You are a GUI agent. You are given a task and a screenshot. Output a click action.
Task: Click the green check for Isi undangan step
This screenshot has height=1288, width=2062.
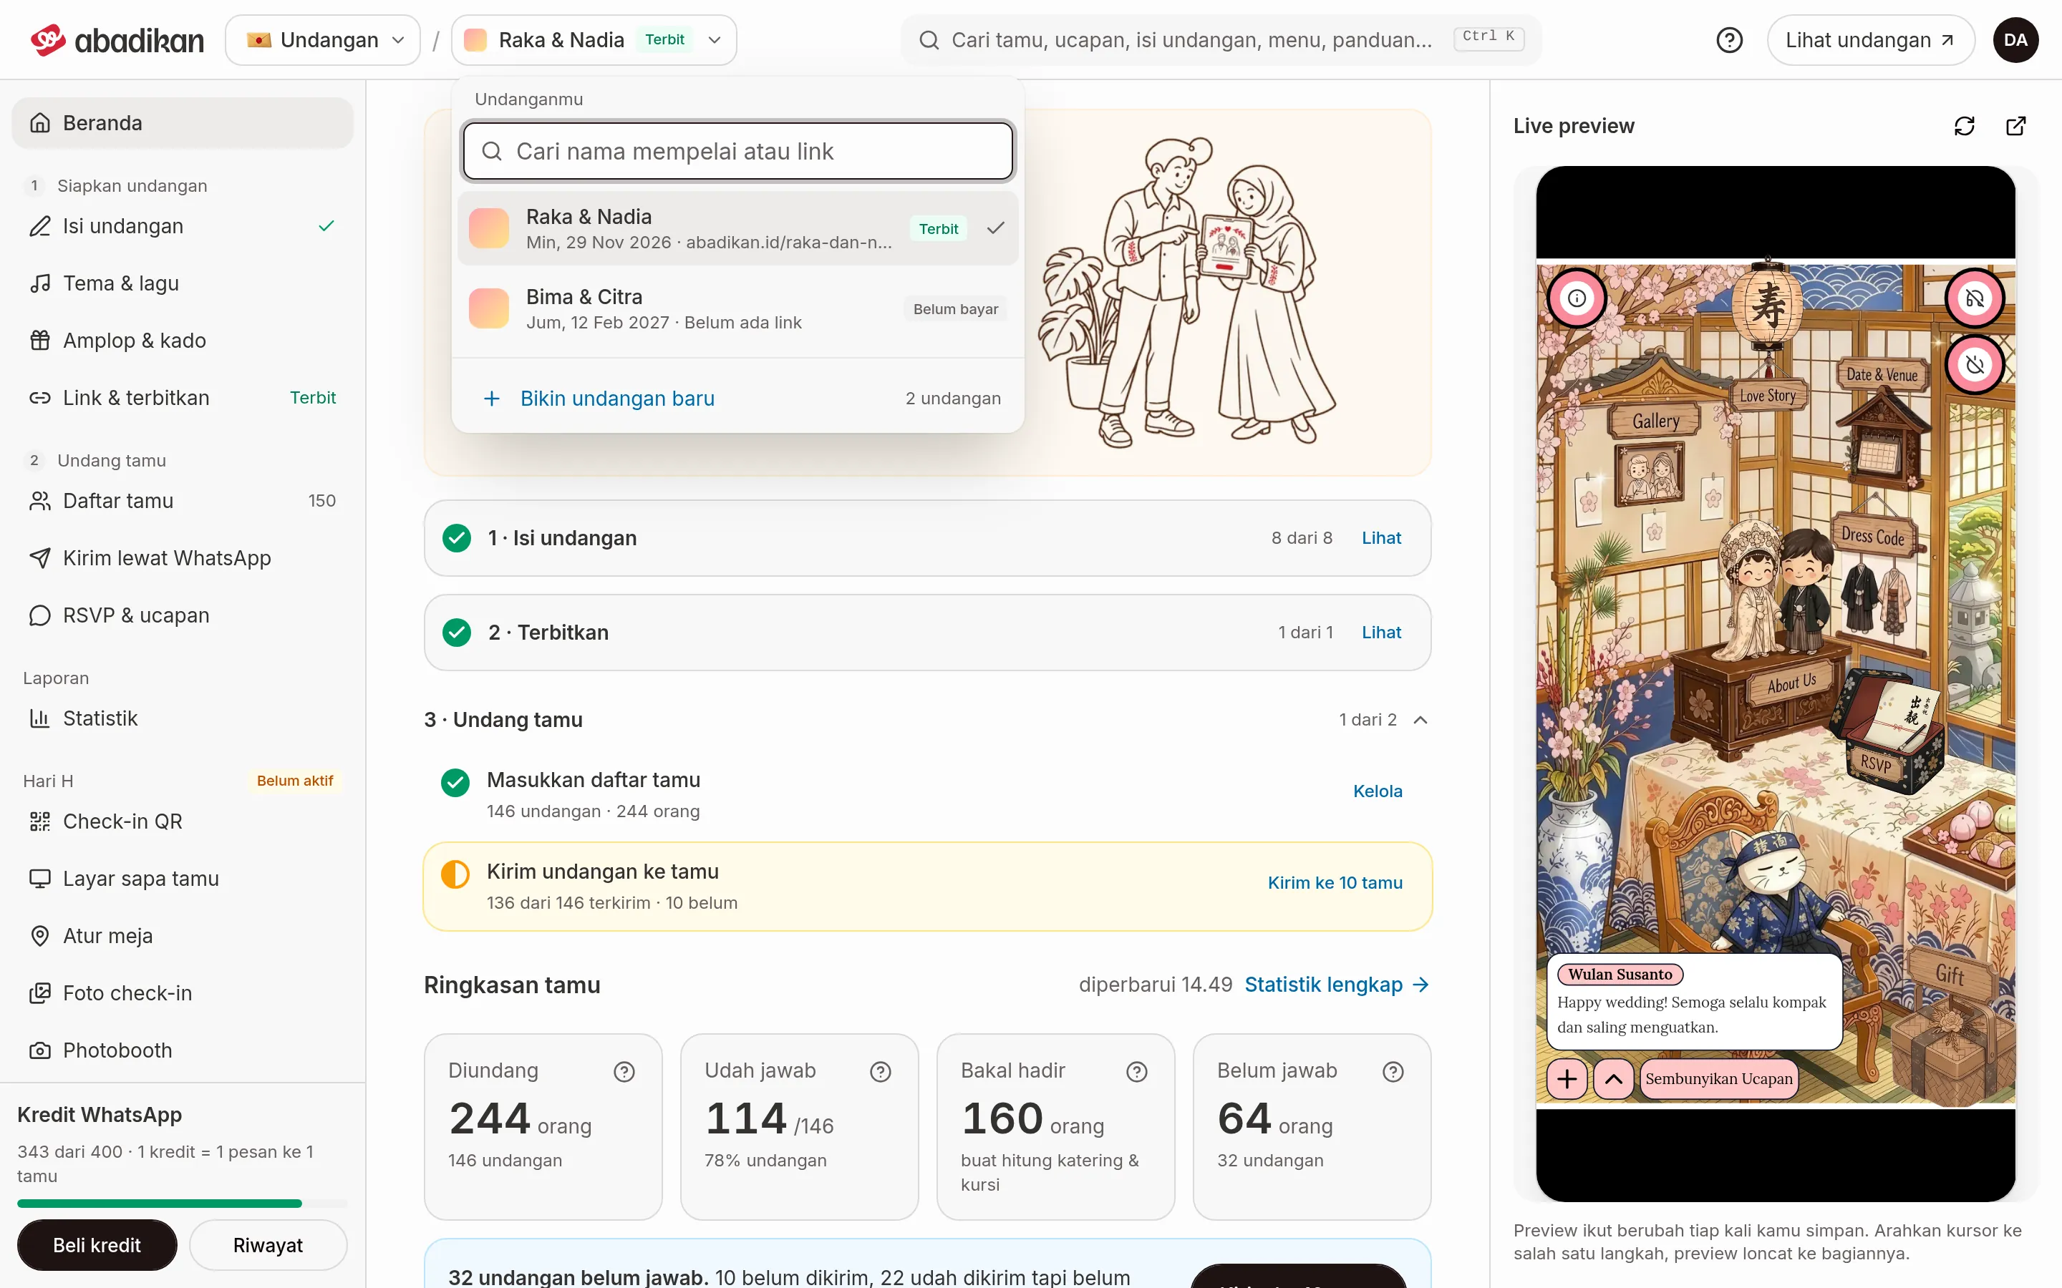click(x=457, y=538)
